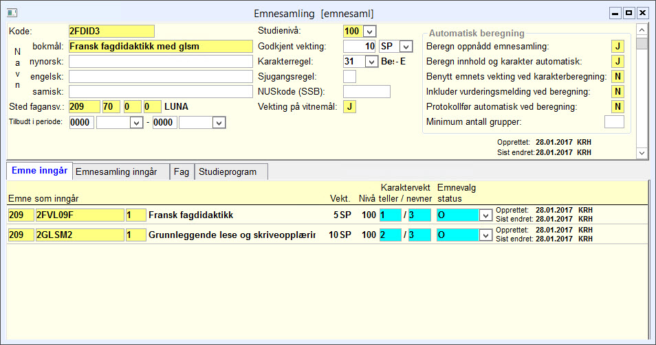This screenshot has width=656, height=345.
Task: Click the 5 SP weight value
Action: tap(342, 215)
